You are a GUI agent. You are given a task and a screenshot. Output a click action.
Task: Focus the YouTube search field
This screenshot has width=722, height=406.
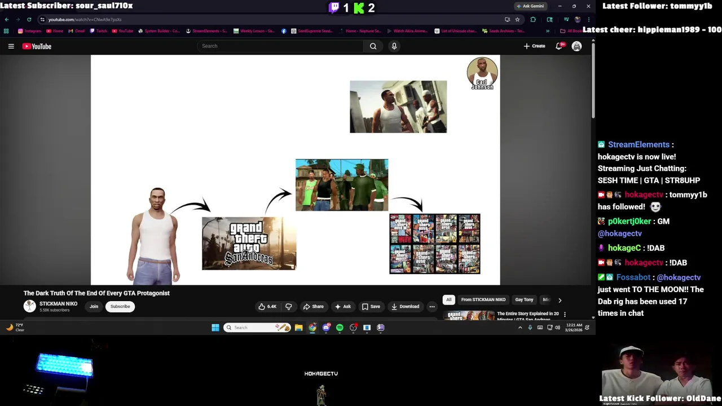tap(280, 46)
